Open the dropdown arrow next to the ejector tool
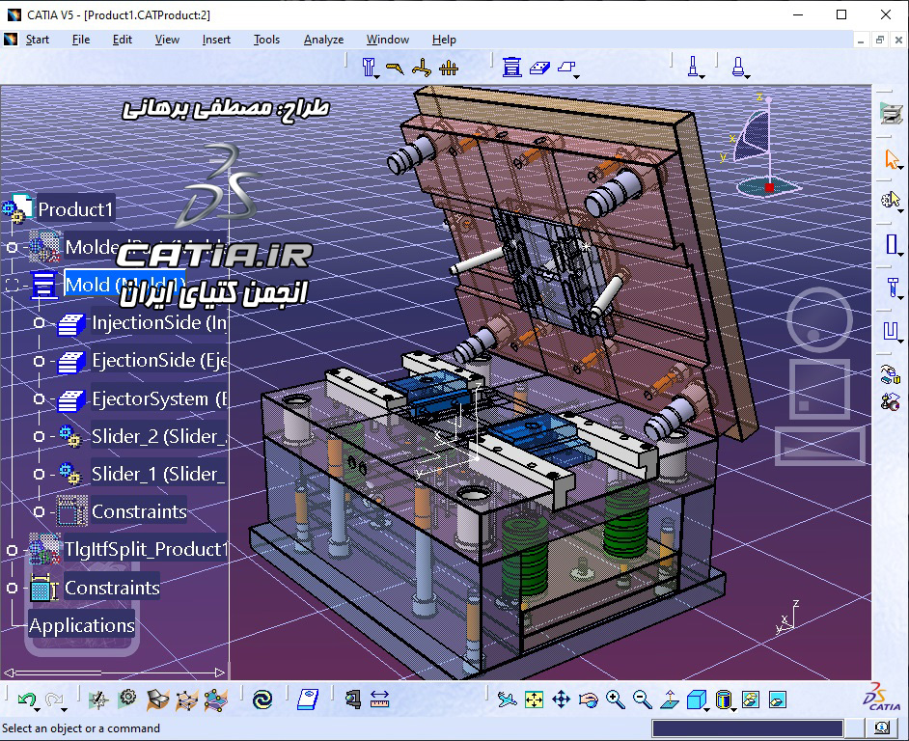This screenshot has height=741, width=909. [x=702, y=77]
